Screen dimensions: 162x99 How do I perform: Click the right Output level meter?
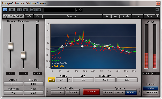pos(155,46)
